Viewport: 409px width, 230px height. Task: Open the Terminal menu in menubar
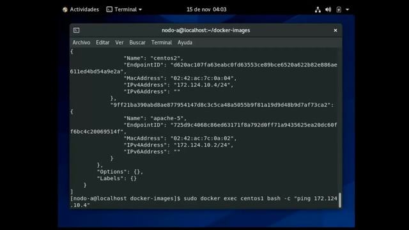(x=162, y=43)
